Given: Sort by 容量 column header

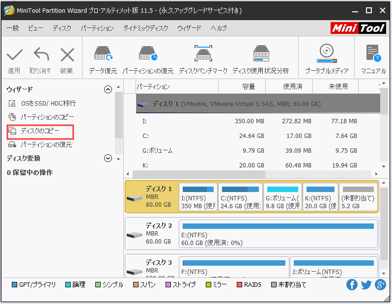Looking at the screenshot, I should point(242,86).
